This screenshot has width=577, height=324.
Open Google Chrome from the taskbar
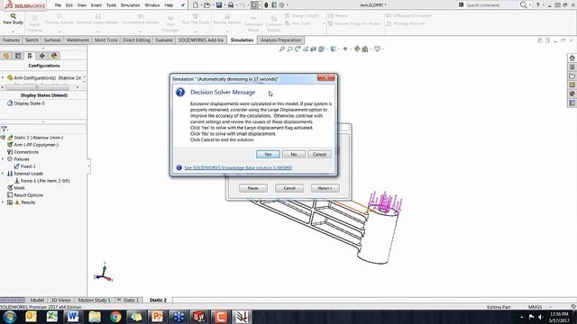(115, 317)
